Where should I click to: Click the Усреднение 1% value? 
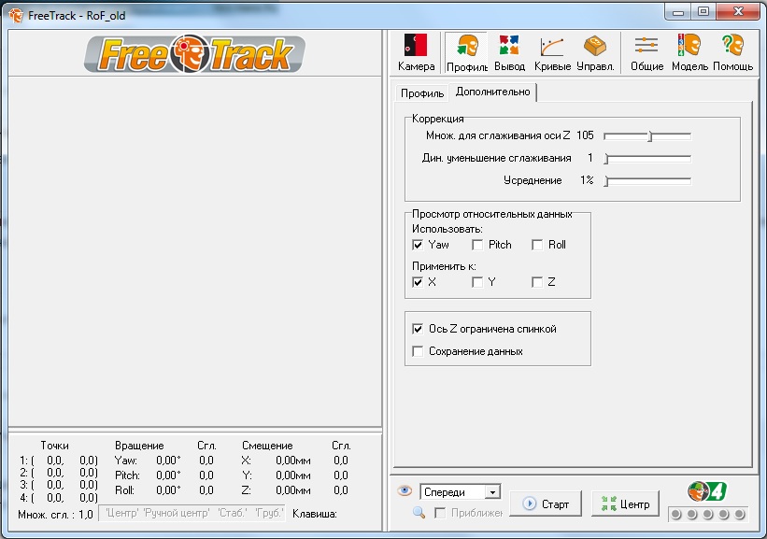coord(587,180)
